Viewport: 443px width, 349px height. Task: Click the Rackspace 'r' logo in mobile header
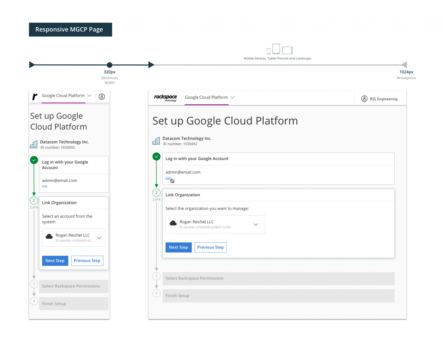click(35, 97)
